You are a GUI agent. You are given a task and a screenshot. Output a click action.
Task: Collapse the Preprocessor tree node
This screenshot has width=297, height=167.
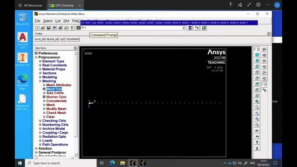click(36, 58)
